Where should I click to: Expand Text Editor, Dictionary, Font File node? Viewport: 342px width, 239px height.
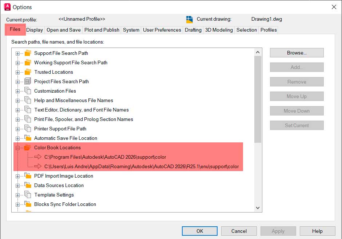pyautogui.click(x=18, y=110)
